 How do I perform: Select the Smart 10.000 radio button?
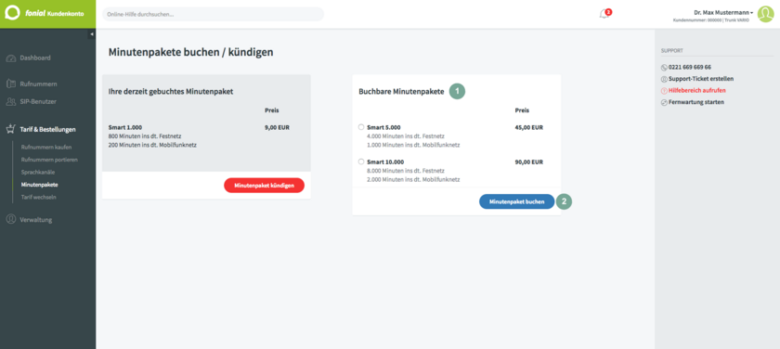point(361,162)
